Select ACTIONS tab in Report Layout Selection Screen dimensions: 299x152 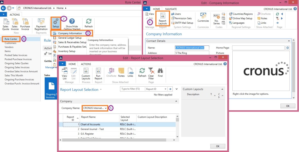pyautogui.click(x=86, y=64)
